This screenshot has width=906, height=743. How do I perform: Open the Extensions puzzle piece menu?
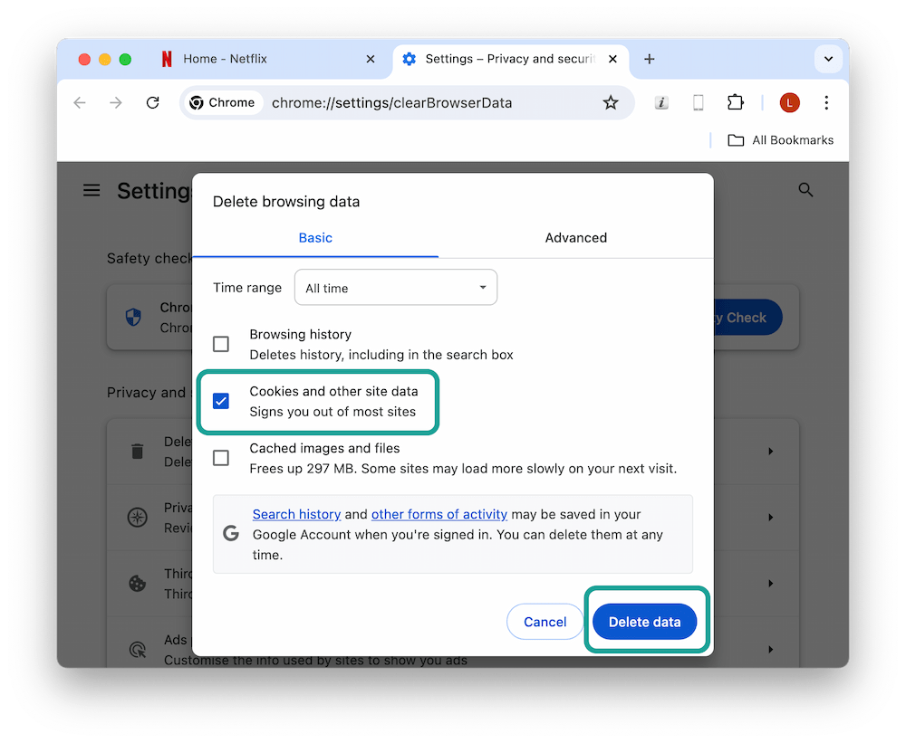pyautogui.click(x=735, y=103)
